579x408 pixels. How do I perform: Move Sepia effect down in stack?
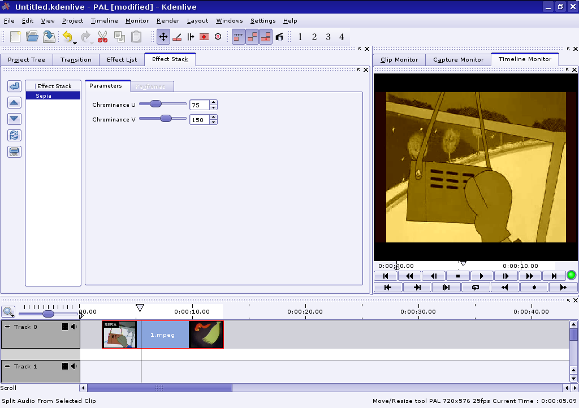point(15,119)
